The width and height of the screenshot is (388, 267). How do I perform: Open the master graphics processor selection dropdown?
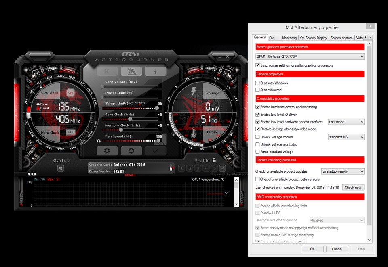pos(361,56)
